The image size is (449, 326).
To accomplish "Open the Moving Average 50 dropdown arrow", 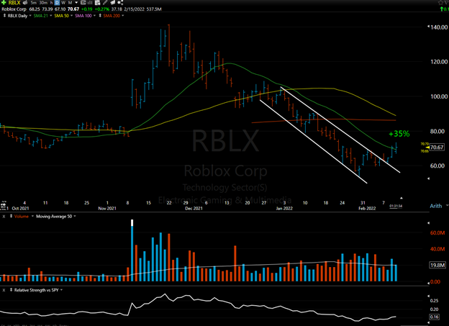I will (75, 217).
